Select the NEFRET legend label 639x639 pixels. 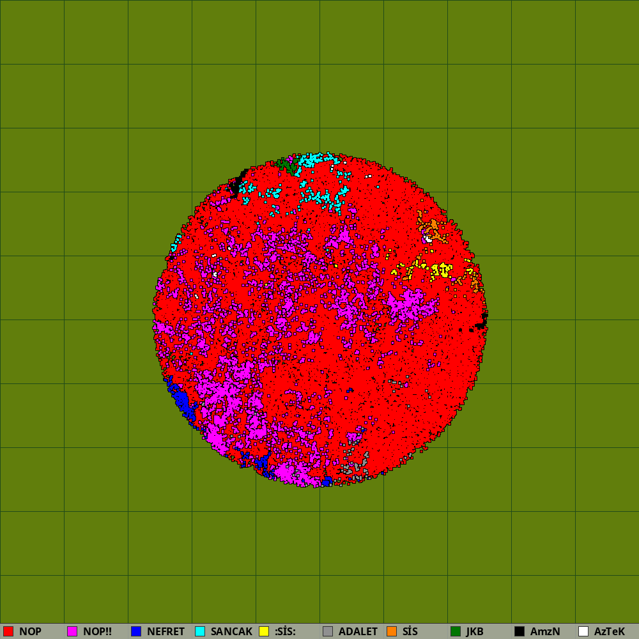point(166,631)
